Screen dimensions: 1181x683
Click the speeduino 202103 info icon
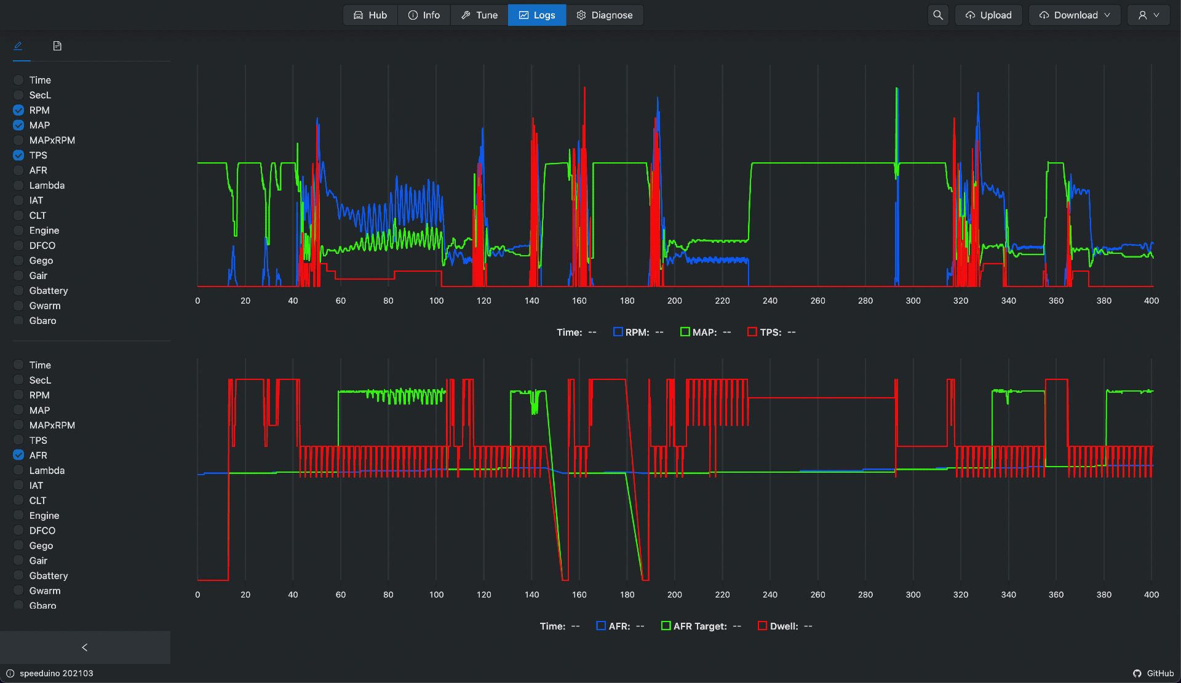10,673
